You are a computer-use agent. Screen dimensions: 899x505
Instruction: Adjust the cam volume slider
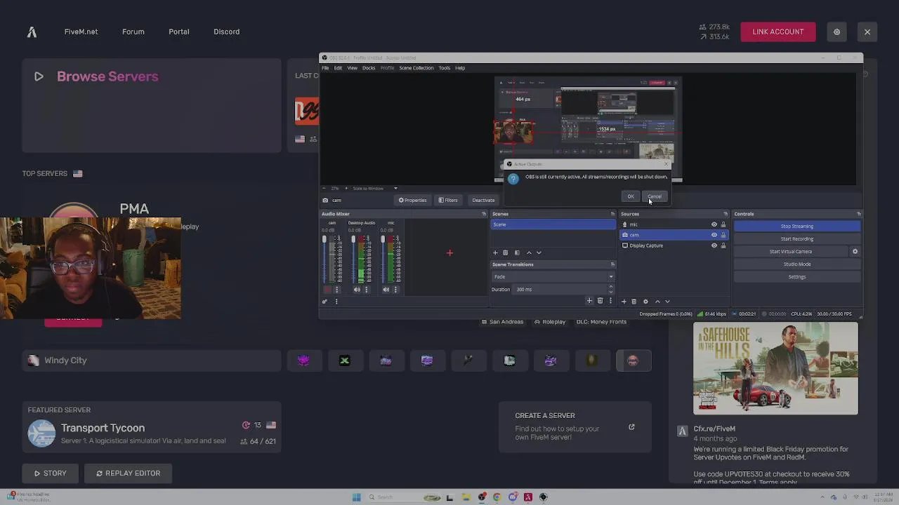click(324, 259)
